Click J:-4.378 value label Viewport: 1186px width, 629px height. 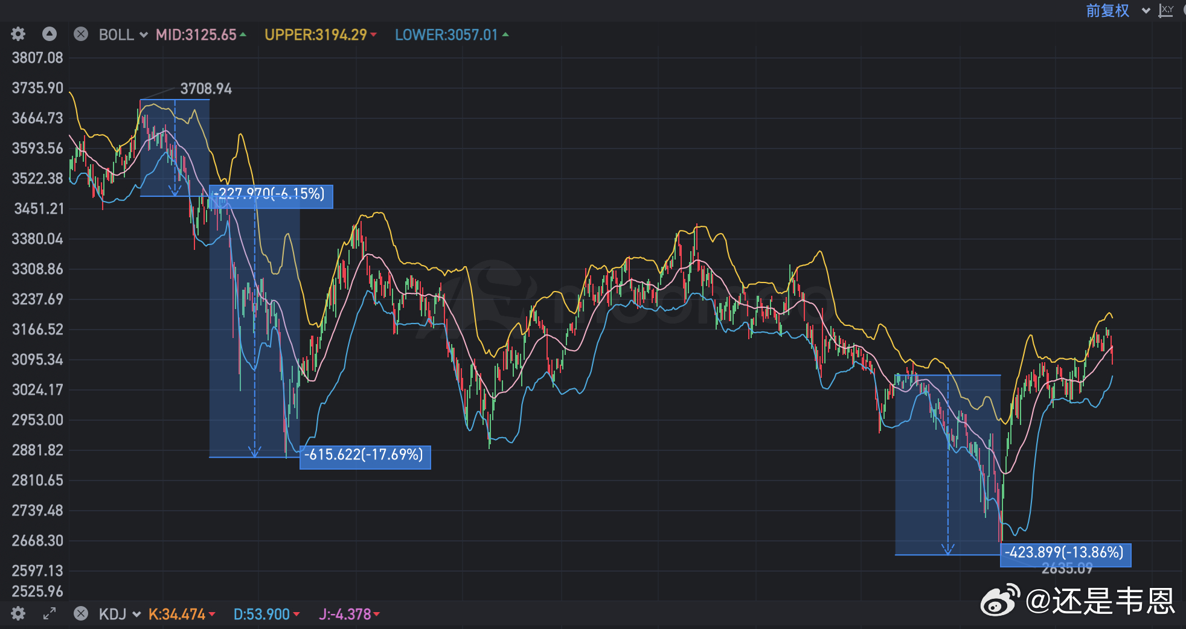pyautogui.click(x=345, y=615)
